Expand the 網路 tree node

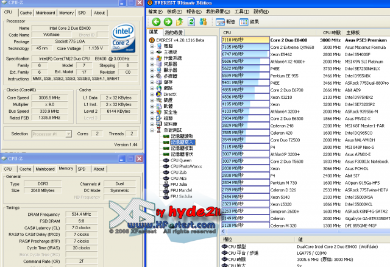(x=152, y=88)
